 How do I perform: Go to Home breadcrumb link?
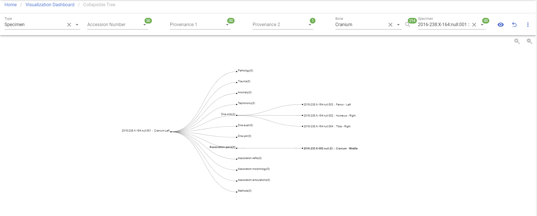[x=11, y=5]
